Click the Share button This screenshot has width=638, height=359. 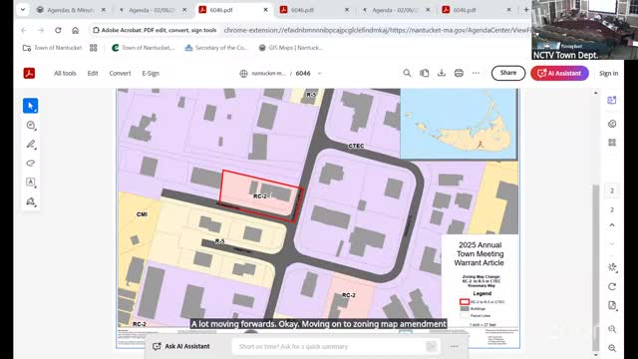pos(508,73)
